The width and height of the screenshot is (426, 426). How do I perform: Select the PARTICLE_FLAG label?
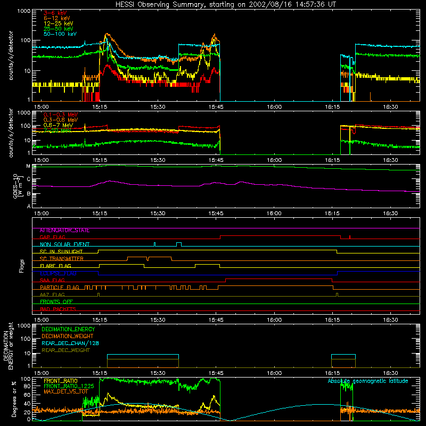[x=60, y=287]
